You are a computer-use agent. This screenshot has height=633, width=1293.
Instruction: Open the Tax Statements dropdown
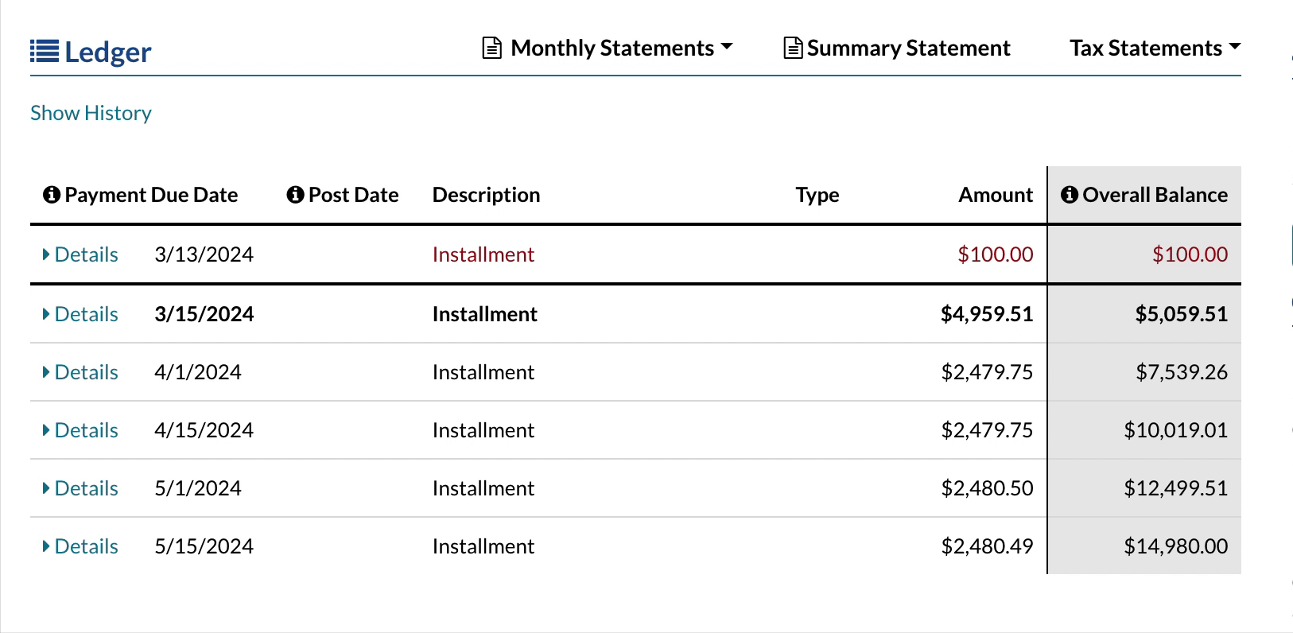point(1155,49)
